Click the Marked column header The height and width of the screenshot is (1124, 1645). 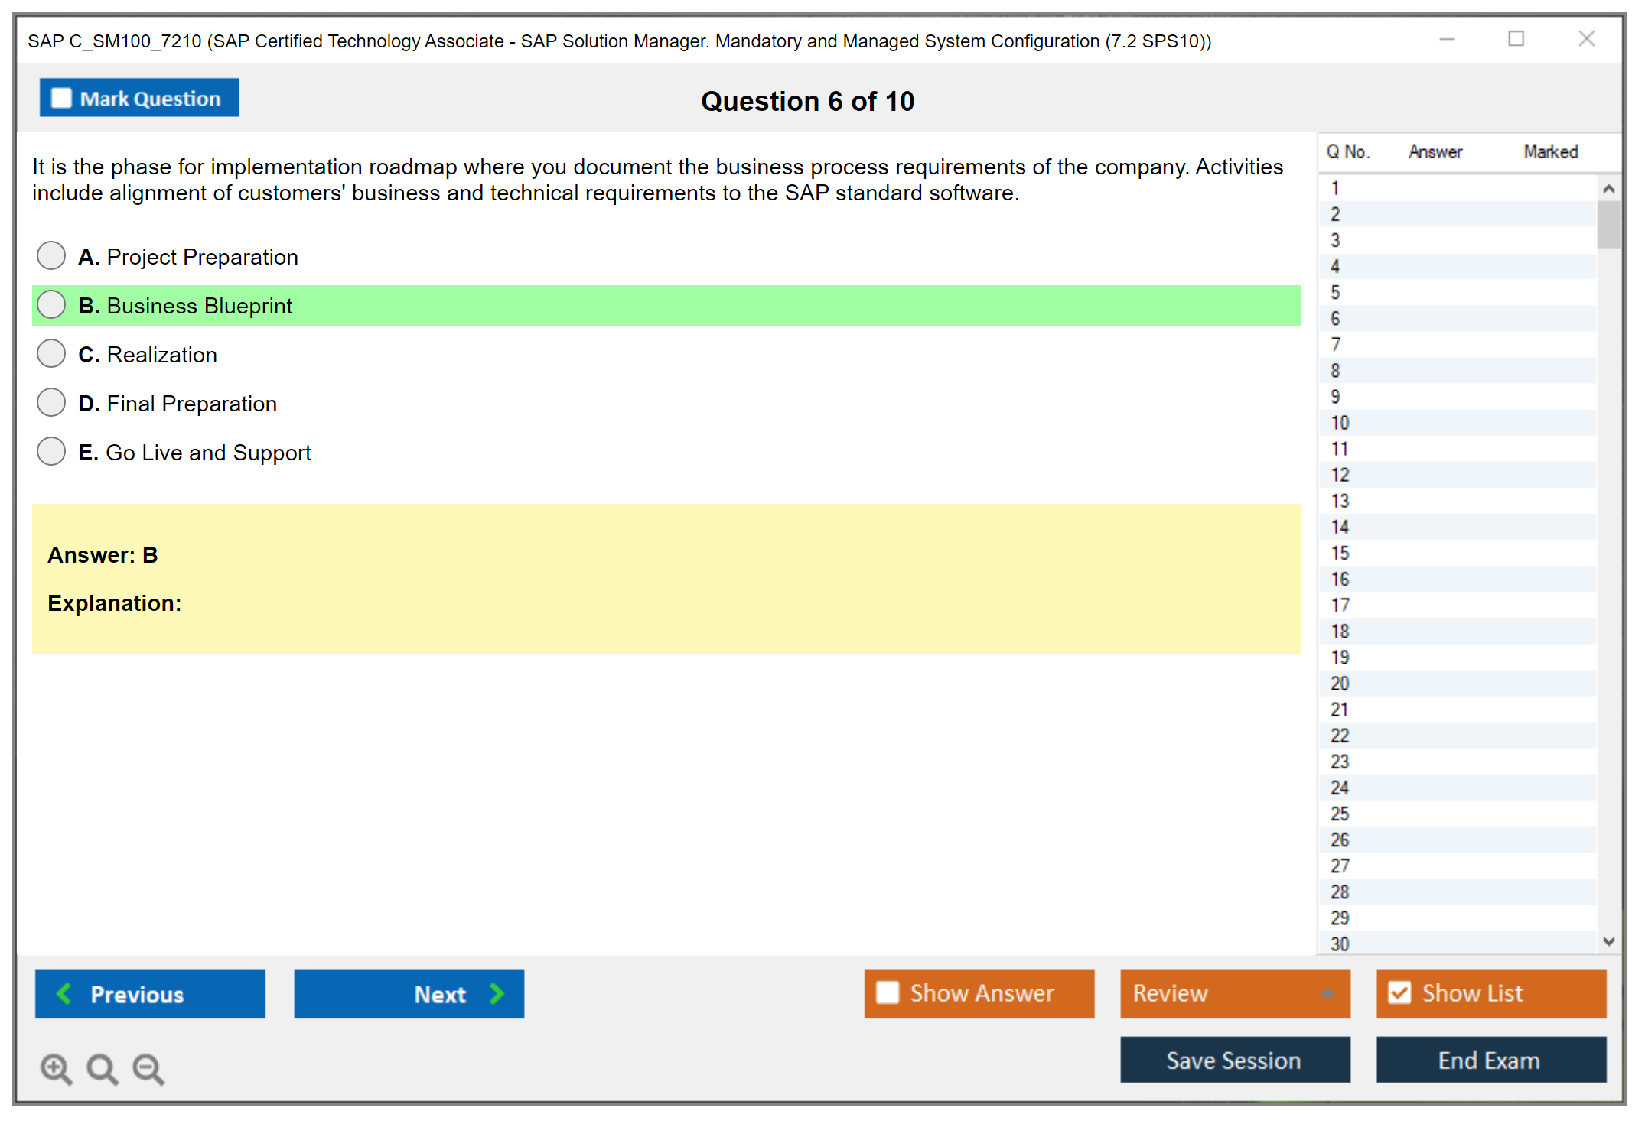(1550, 151)
